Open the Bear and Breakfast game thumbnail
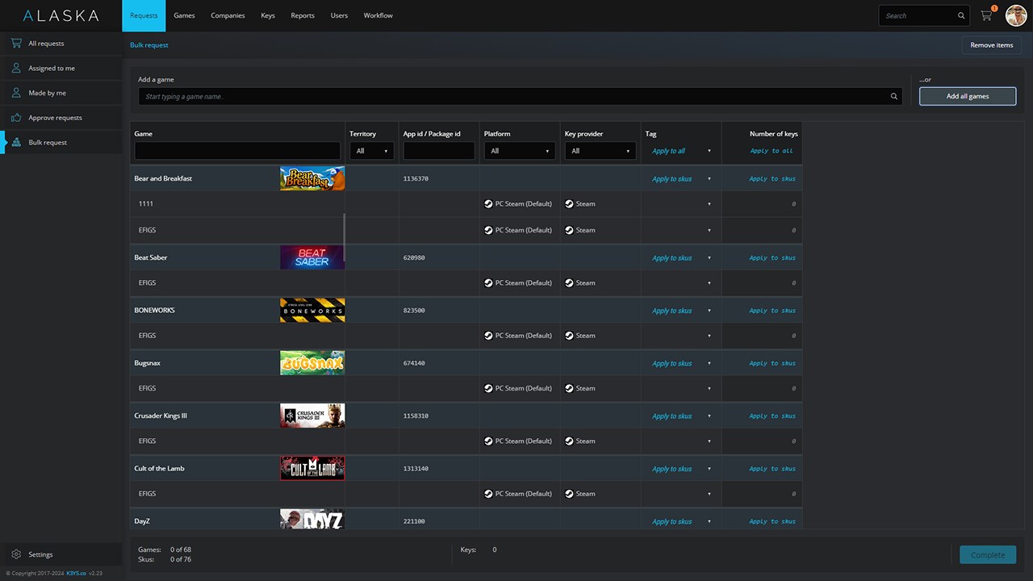Screen dimensions: 1033x581 (312, 178)
